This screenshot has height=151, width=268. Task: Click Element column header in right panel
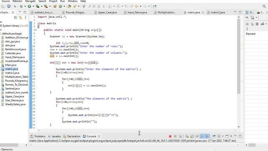tap(250, 34)
